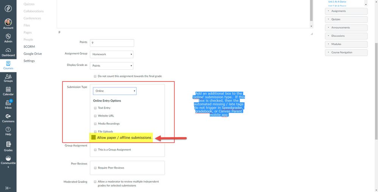Enable the Text Entry checkbox
The width and height of the screenshot is (378, 192).
click(95, 108)
